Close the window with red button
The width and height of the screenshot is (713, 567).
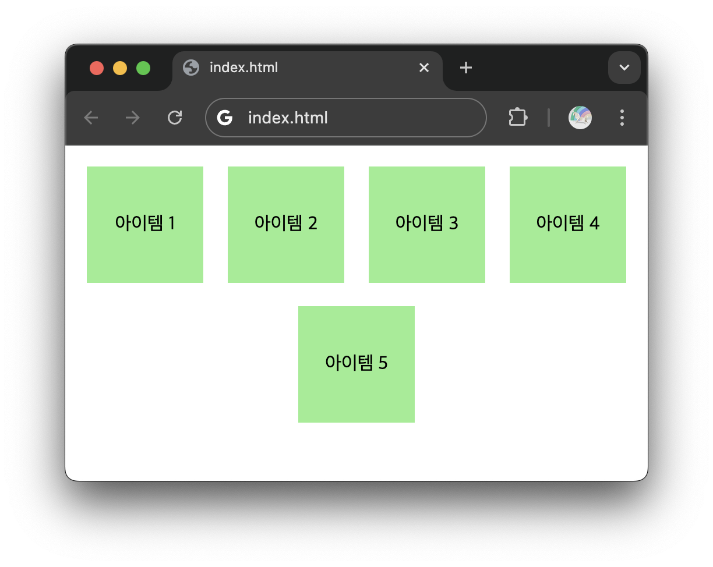97,68
